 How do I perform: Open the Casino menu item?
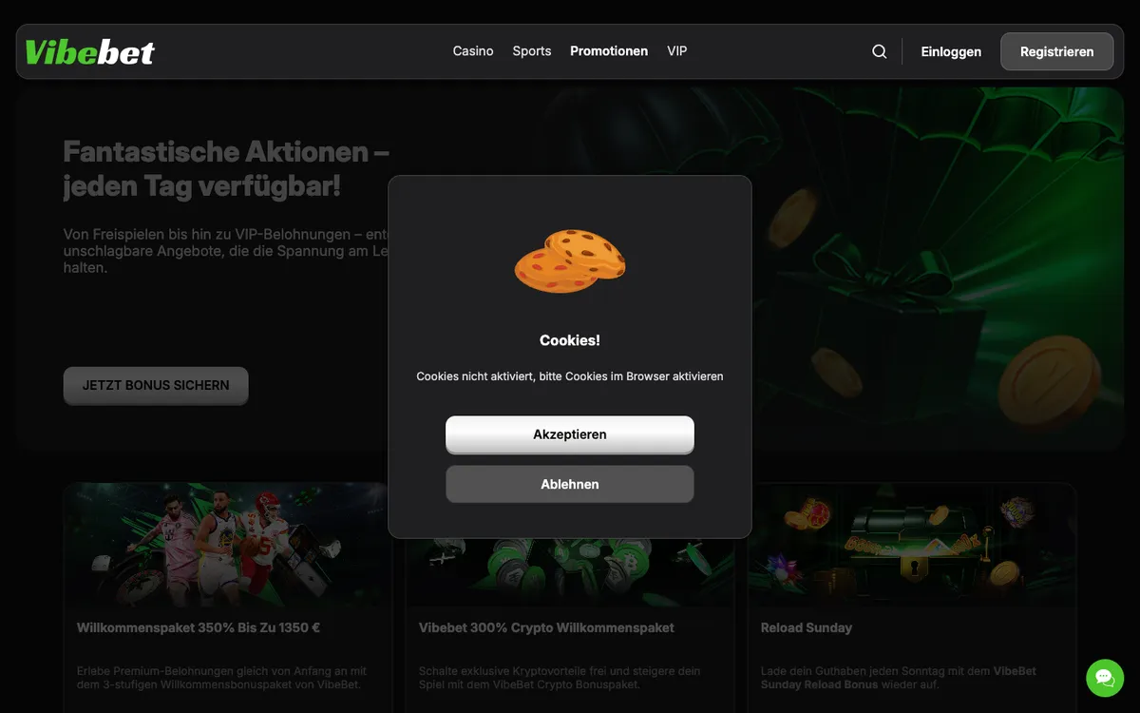pyautogui.click(x=473, y=51)
